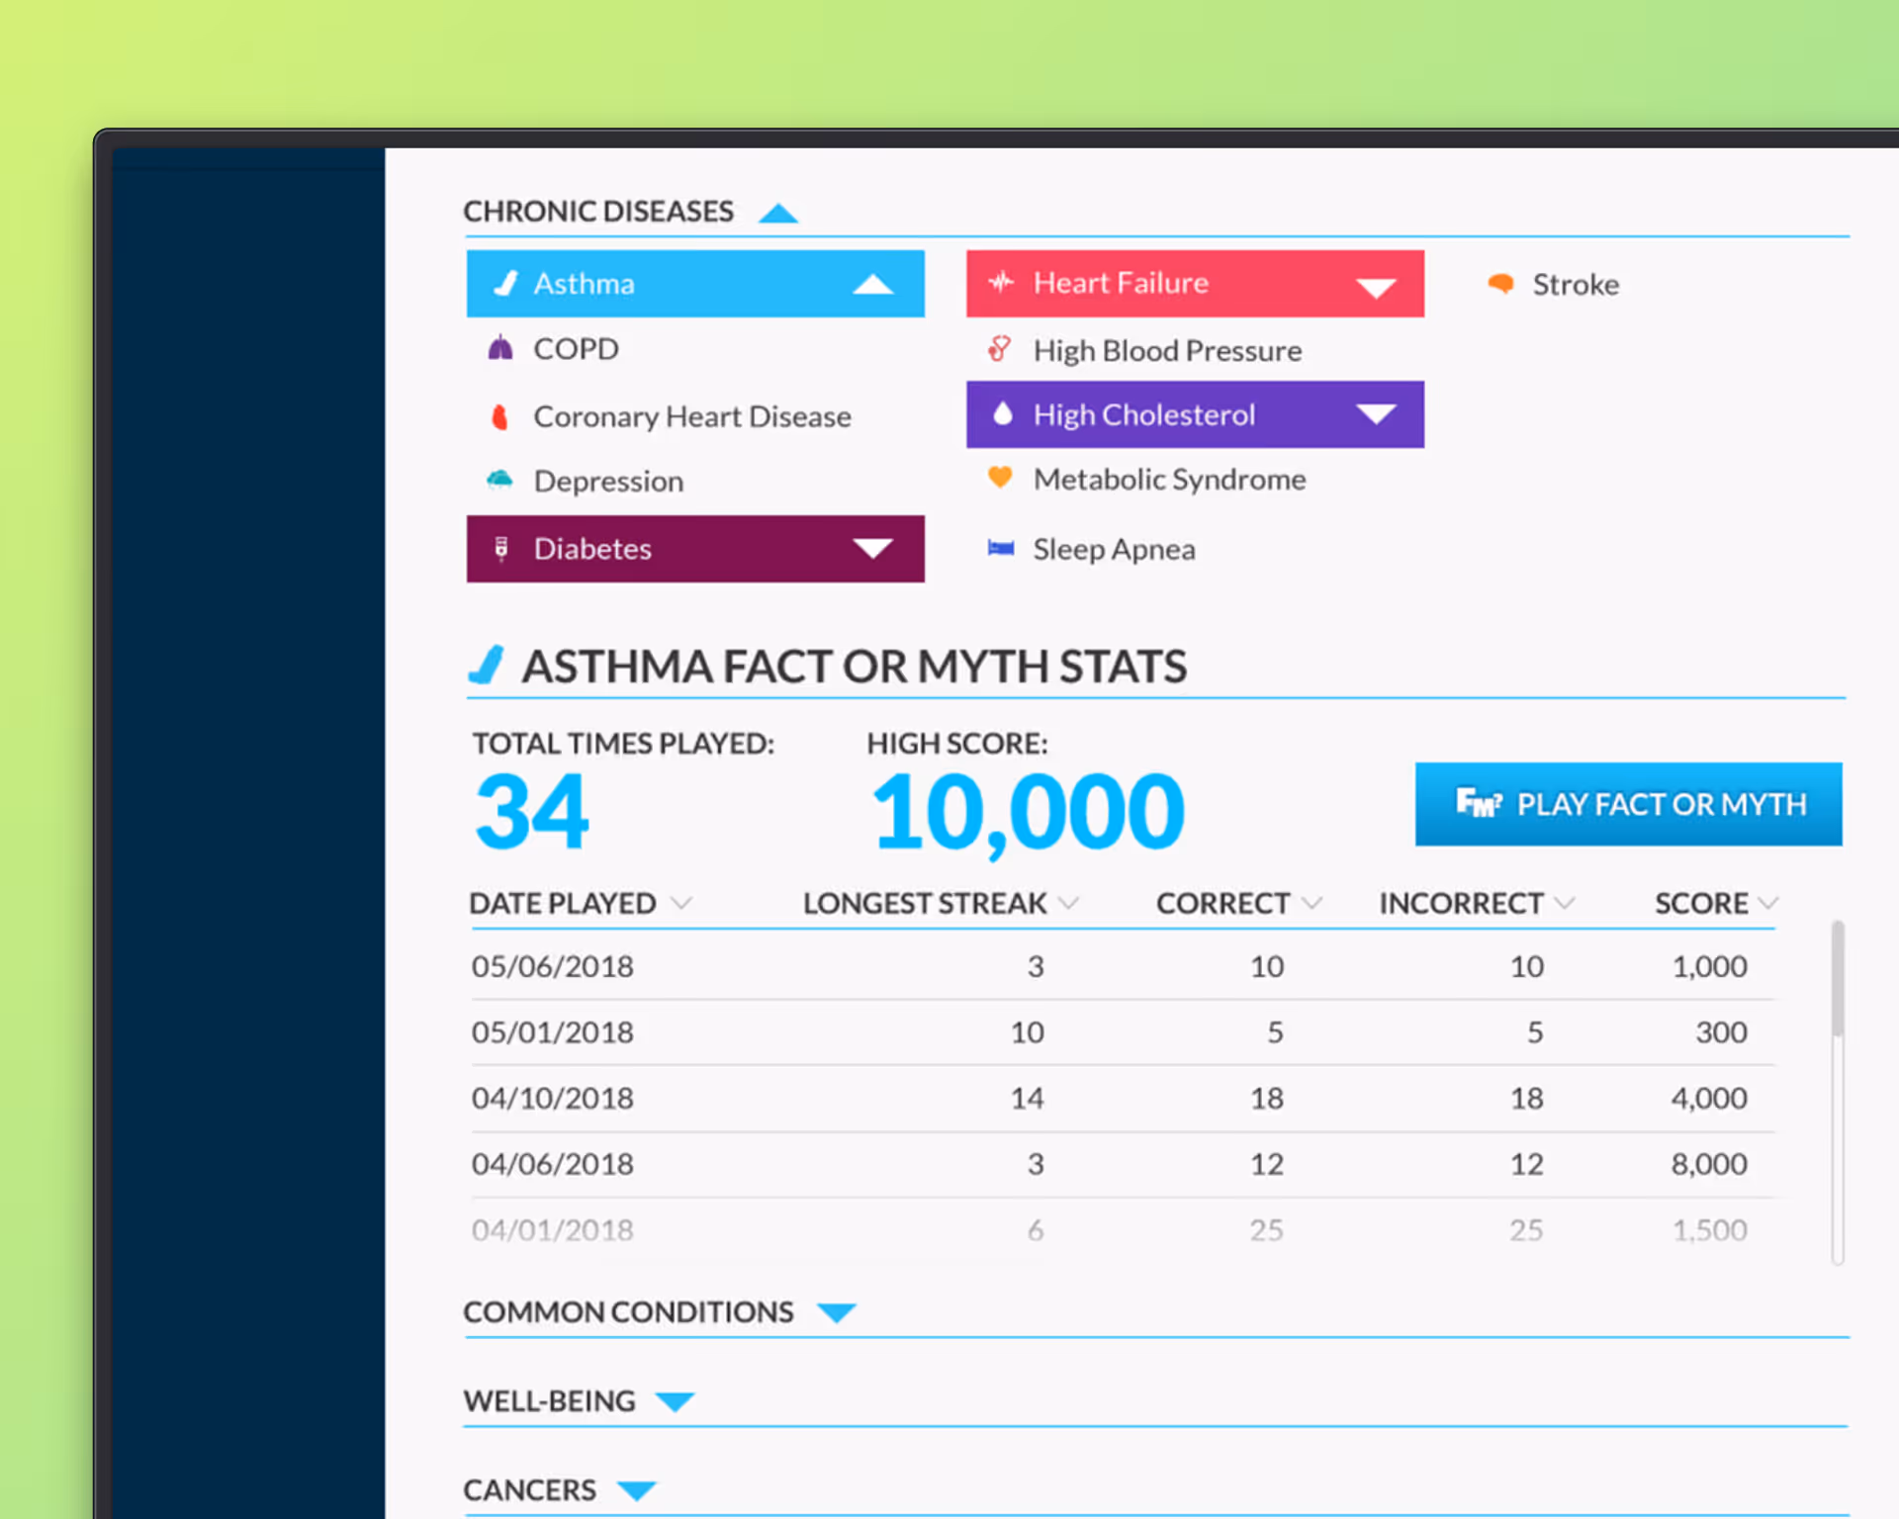Click the COPD lungs icon
Image resolution: width=1899 pixels, height=1519 pixels.
tap(500, 348)
